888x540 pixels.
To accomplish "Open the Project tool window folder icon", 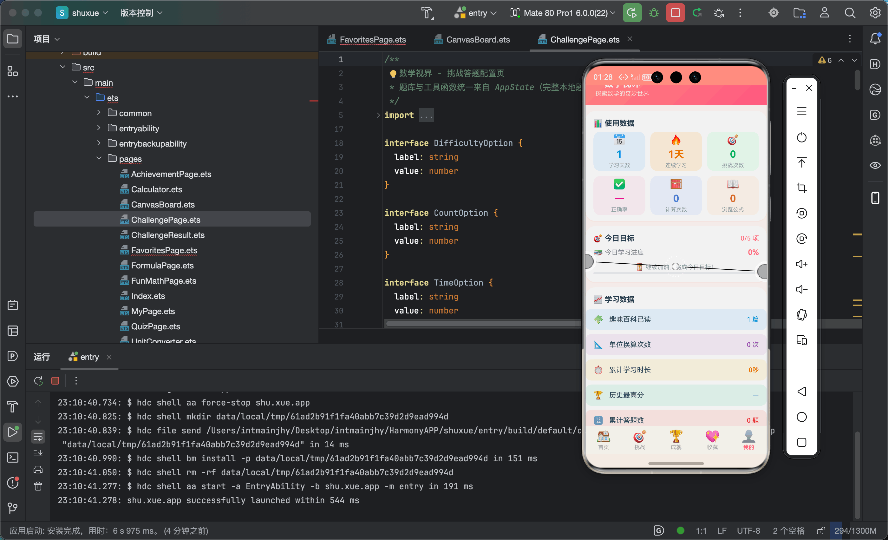I will (x=13, y=39).
